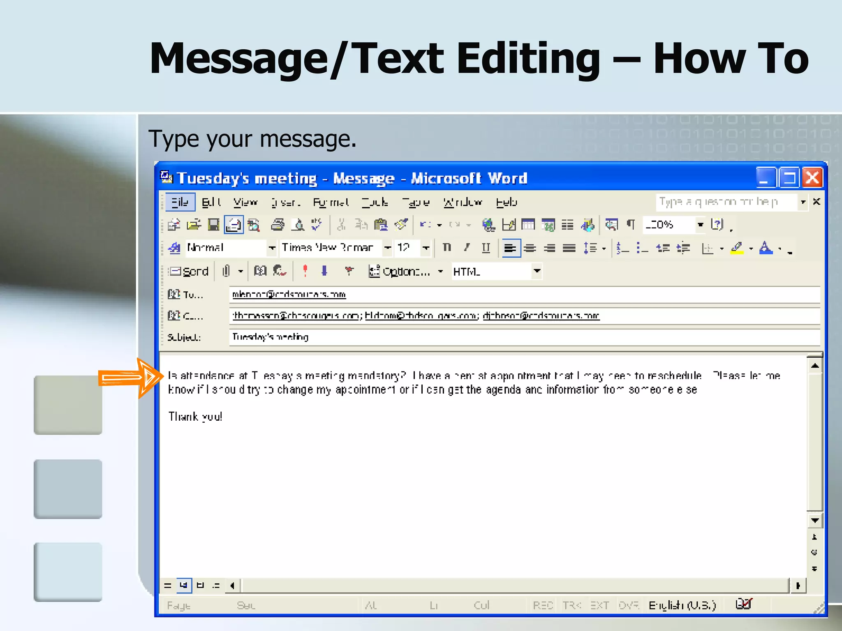Set Importance Low blue arrow
This screenshot has height=631, width=842.
point(324,271)
